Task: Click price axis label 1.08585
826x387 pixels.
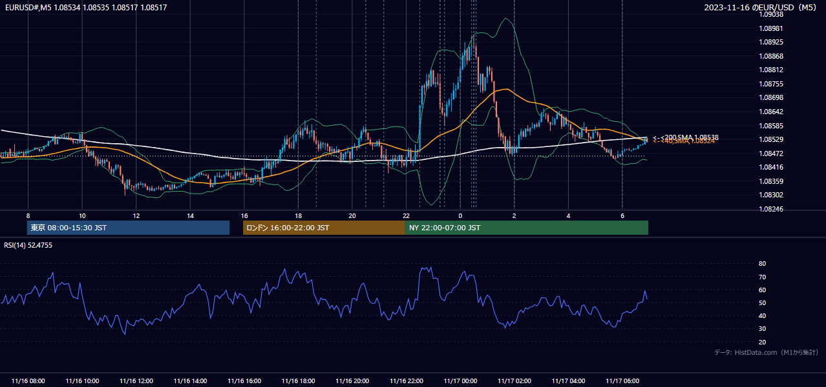Action: [771, 126]
